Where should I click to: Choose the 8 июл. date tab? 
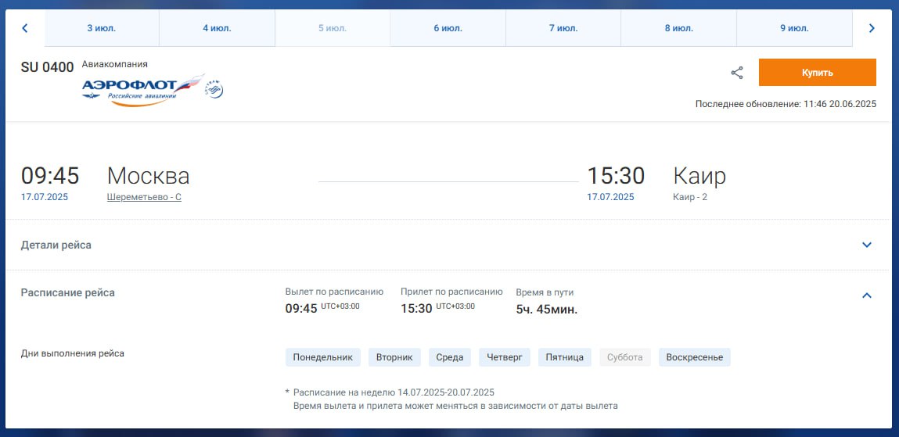pyautogui.click(x=678, y=28)
